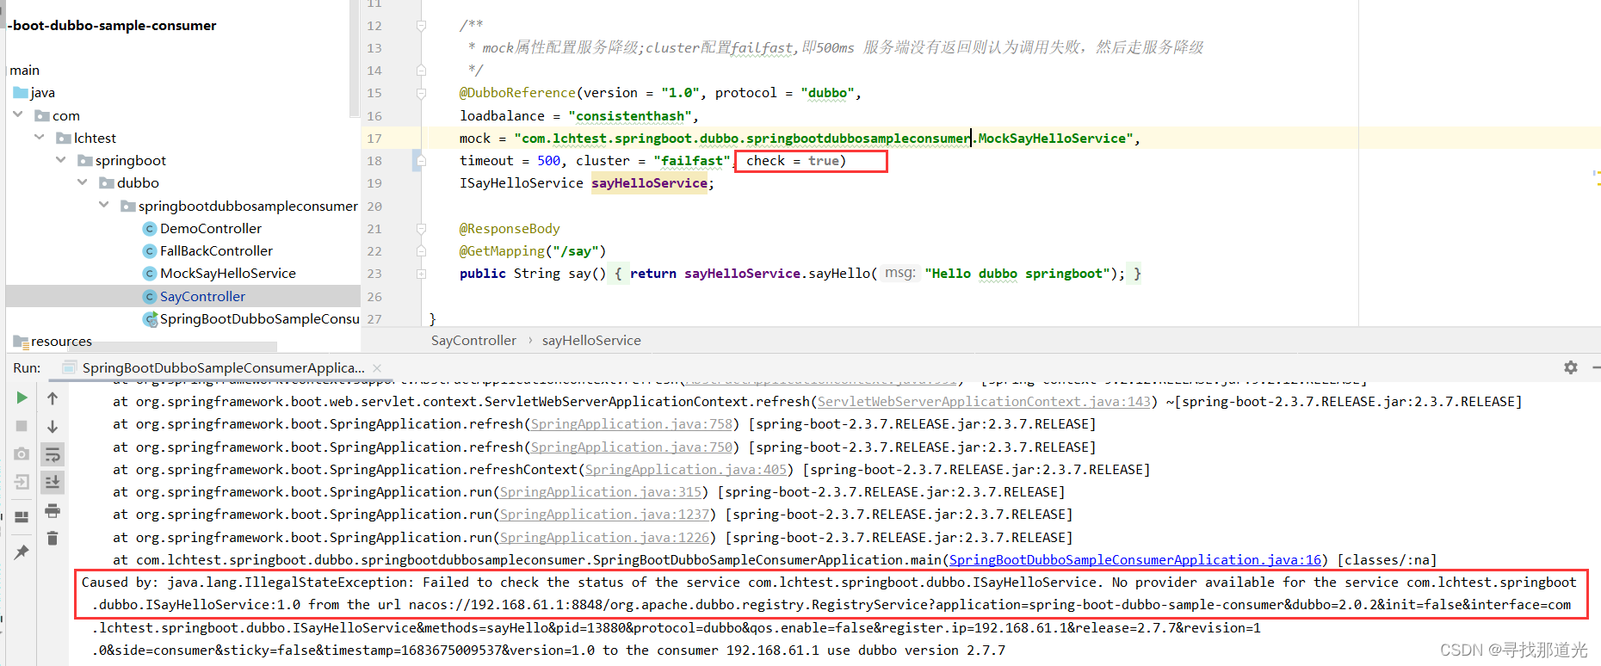Select FallBackController class in project tree

coord(216,250)
